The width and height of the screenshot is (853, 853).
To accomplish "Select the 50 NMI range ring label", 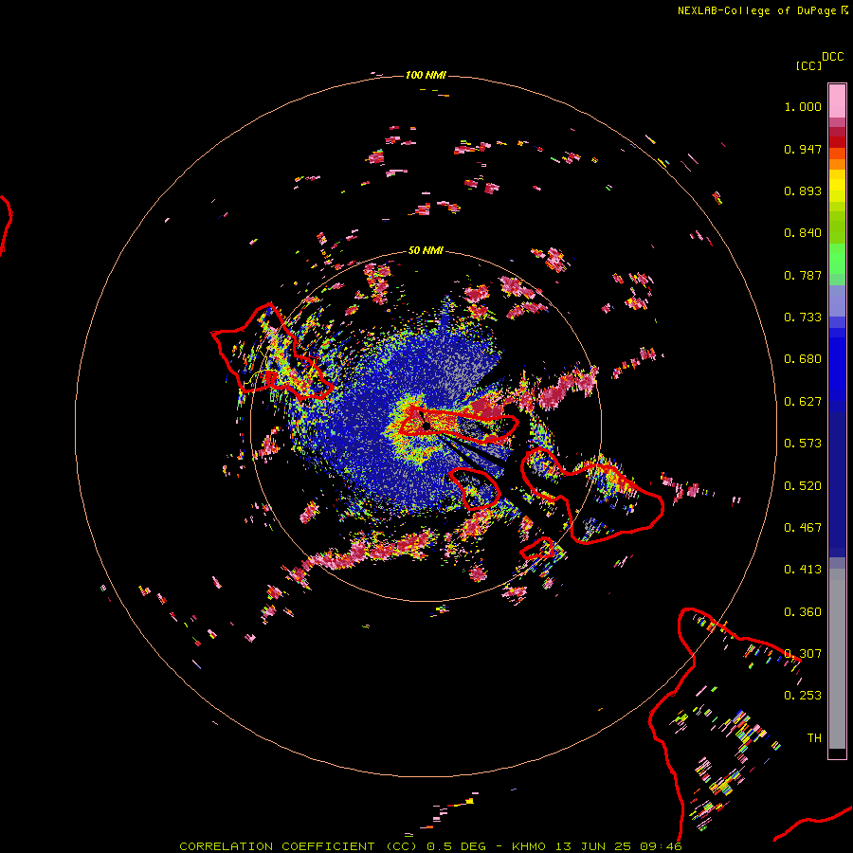I will pyautogui.click(x=426, y=250).
